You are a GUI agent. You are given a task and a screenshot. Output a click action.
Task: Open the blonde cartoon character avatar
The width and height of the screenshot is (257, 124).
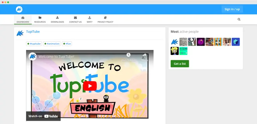[175, 51]
